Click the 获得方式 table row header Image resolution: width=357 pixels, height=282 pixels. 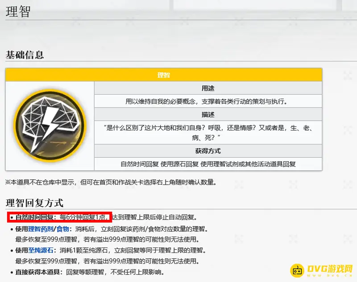[x=208, y=151]
